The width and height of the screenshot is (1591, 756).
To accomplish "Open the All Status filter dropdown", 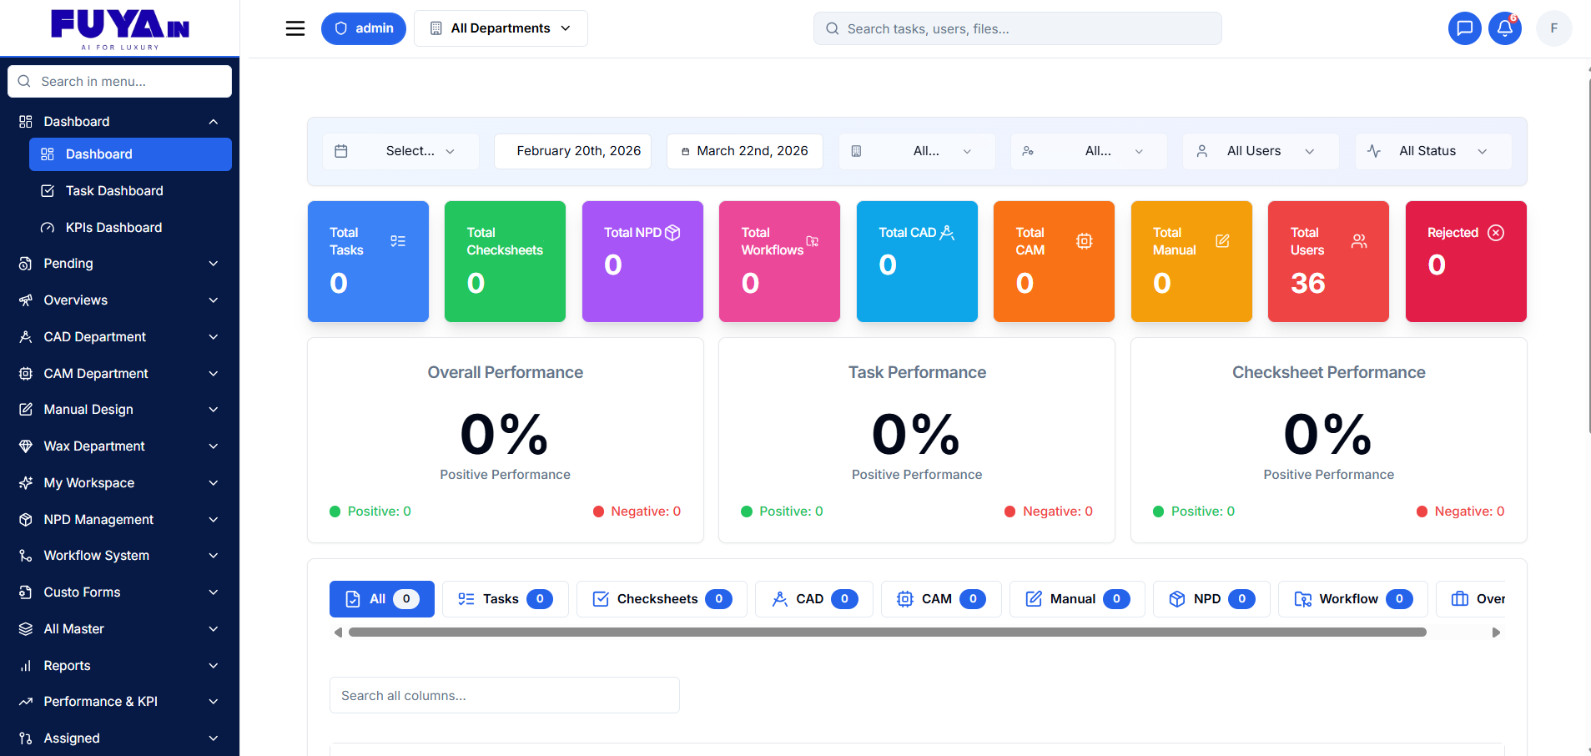I will pos(1432,151).
